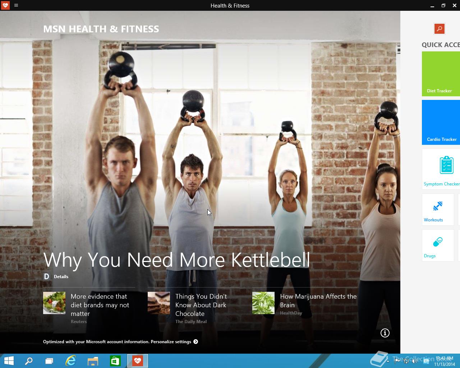Viewport: 460px width, 368px height.
Task: Click The Daily Meal source label
Action: [191, 322]
